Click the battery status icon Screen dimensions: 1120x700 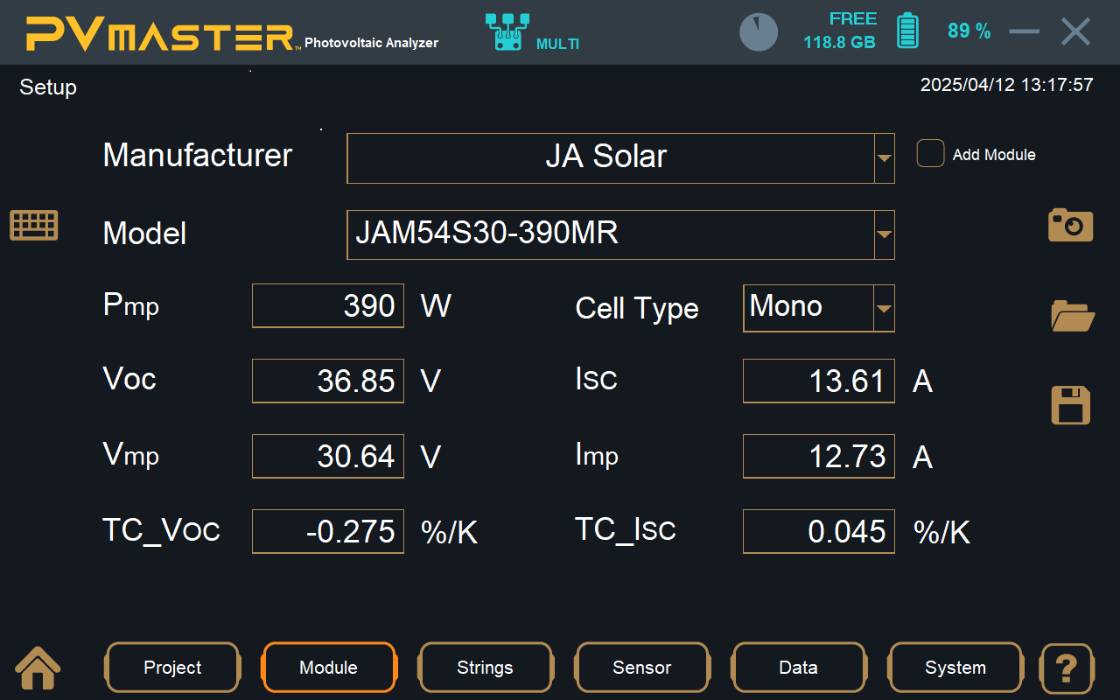[908, 31]
